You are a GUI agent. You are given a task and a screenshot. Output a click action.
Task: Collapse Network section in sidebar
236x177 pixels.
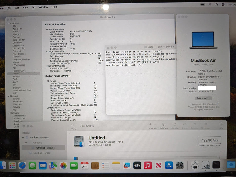(9, 96)
